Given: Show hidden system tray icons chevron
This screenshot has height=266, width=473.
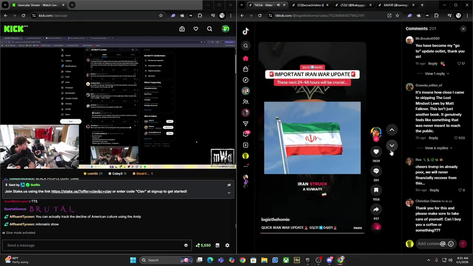Looking at the screenshot, I should (429, 260).
